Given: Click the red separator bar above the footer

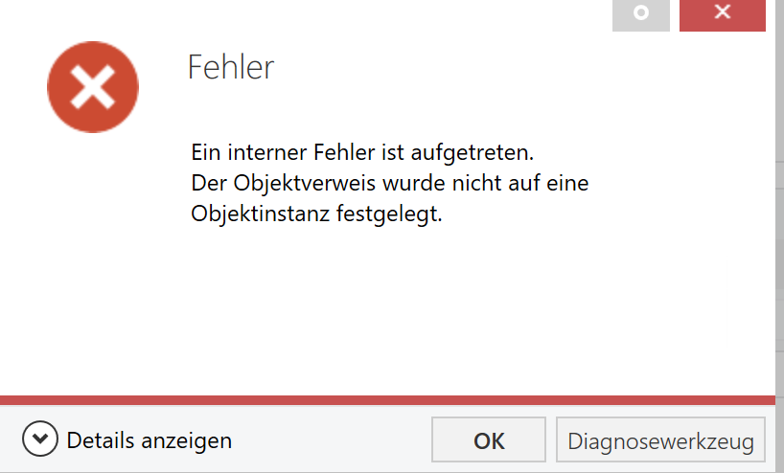Looking at the screenshot, I should [x=387, y=400].
